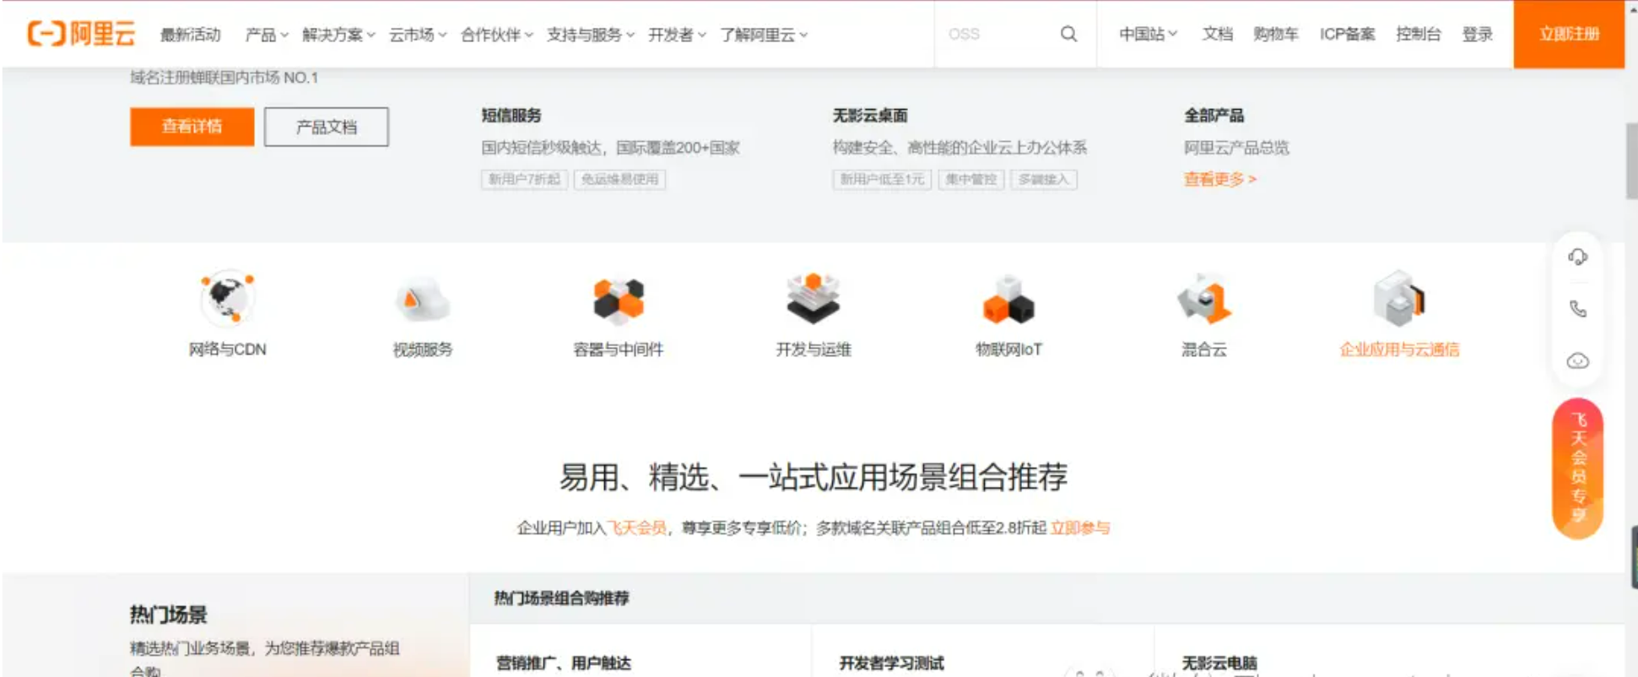Click the 阿里云产品总览 text
This screenshot has width=1638, height=677.
point(1236,148)
